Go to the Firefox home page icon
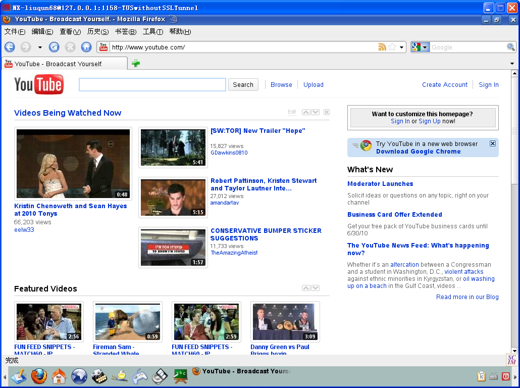This screenshot has height=388, width=520. point(86,47)
